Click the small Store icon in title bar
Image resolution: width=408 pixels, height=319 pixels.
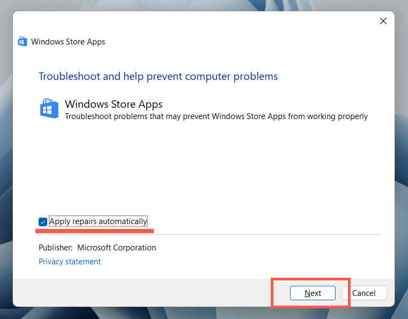22,42
